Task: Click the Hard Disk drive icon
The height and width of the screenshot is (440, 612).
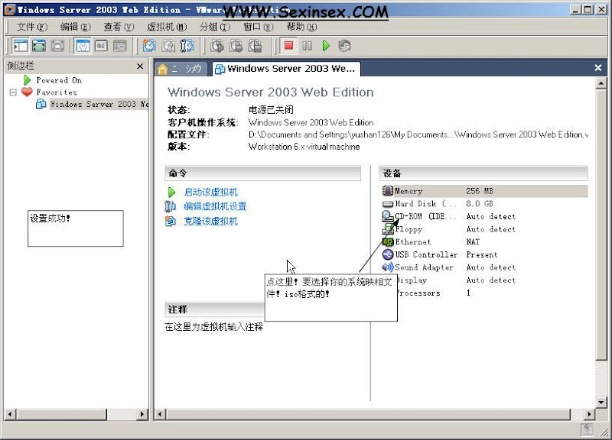Action: click(388, 204)
